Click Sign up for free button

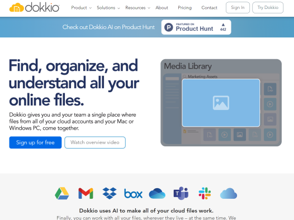click(x=35, y=142)
